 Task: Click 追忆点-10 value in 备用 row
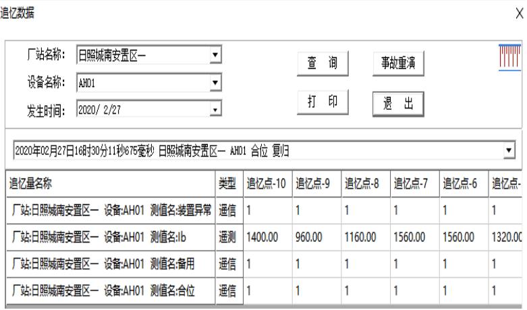coord(268,264)
